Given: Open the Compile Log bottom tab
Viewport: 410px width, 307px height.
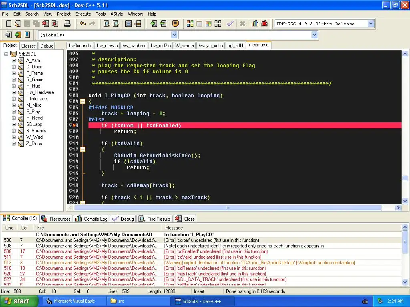Looking at the screenshot, I should pyautogui.click(x=91, y=219).
